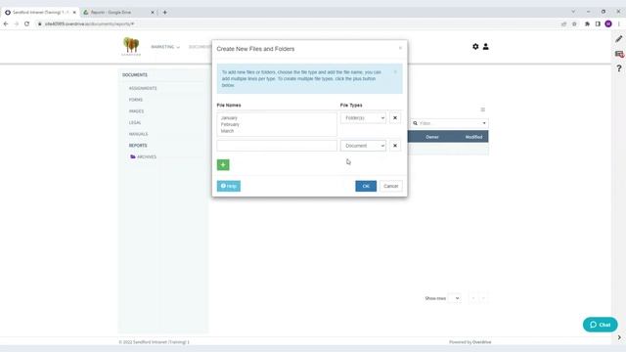The image size is (626, 352).
Task: Focus the empty file name field
Action: click(277, 146)
